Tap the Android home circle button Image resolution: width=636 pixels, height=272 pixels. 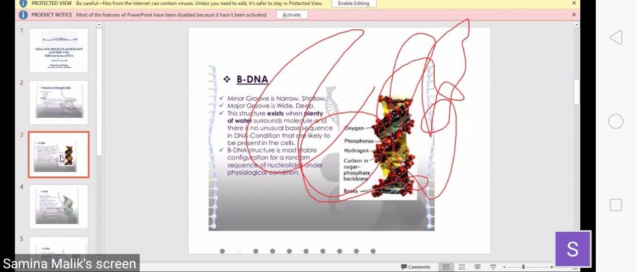[x=615, y=121]
